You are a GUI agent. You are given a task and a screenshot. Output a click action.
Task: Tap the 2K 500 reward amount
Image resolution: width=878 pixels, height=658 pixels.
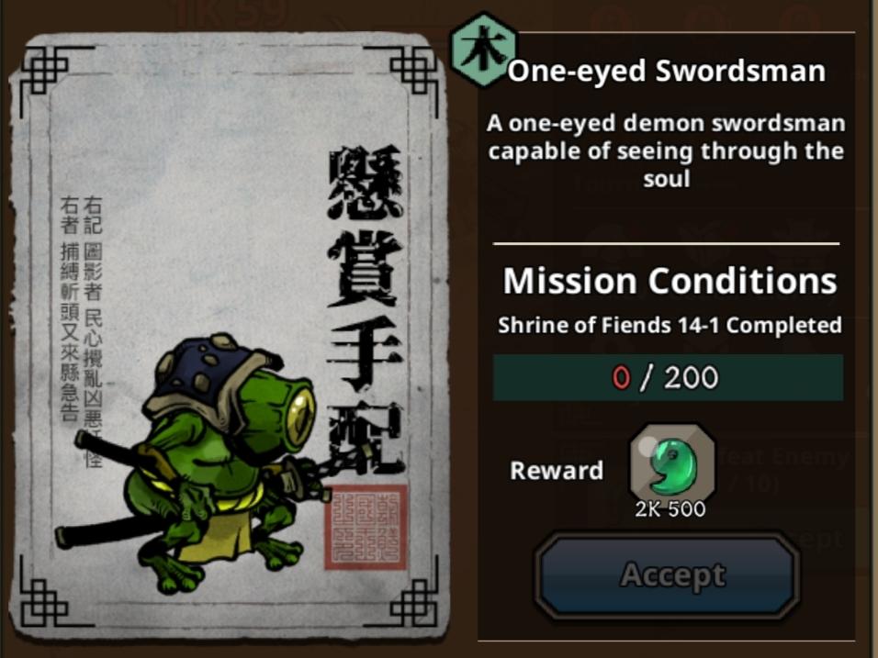[x=670, y=509]
